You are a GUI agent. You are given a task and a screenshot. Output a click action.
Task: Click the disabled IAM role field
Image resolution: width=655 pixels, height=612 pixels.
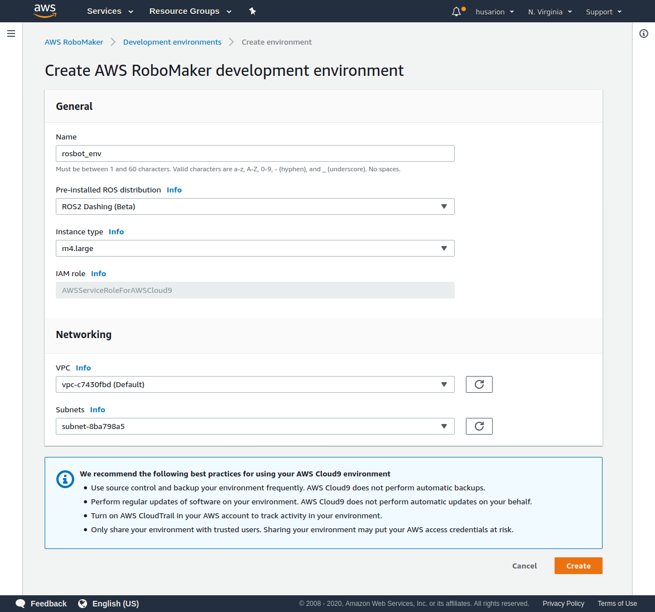pos(255,290)
